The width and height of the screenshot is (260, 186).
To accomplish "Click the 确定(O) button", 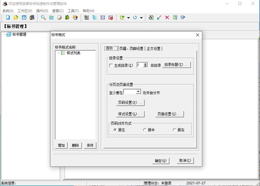I will [161, 161].
